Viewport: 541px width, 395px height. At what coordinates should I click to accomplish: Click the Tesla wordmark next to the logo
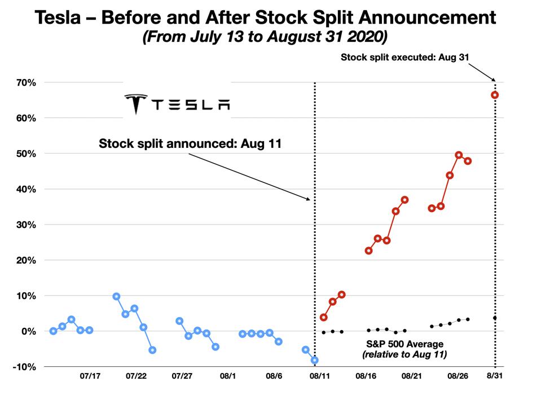(x=190, y=105)
